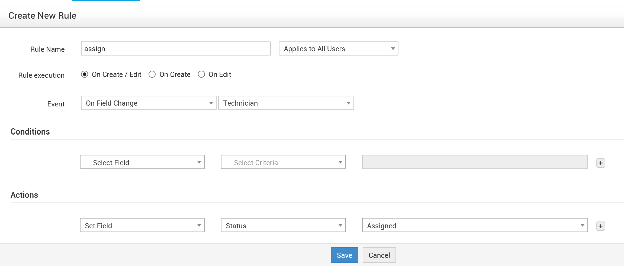Select the On Edit radio button
This screenshot has height=267, width=624.
click(201, 74)
